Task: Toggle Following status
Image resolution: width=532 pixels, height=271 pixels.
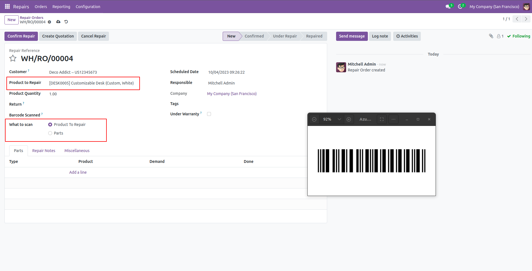Action: click(x=519, y=36)
